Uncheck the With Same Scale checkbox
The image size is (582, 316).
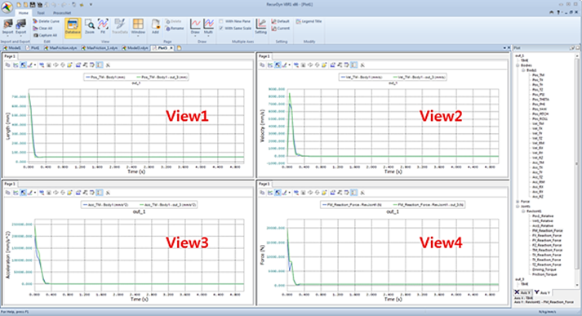221,29
